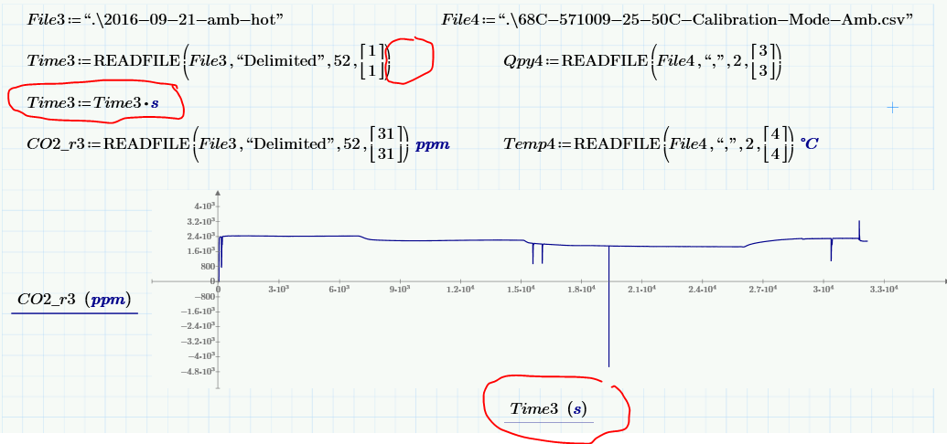
Task: Click the 4·10³ y-axis tick label
Action: click(x=204, y=206)
